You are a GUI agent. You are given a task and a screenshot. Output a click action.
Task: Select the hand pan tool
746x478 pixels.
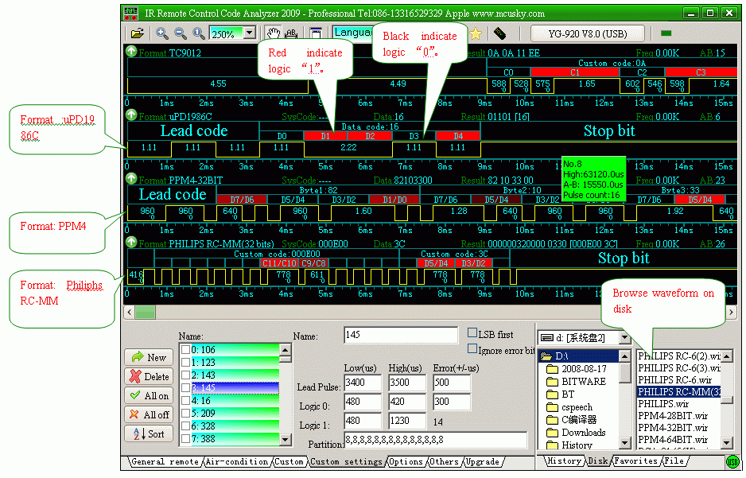(x=273, y=33)
